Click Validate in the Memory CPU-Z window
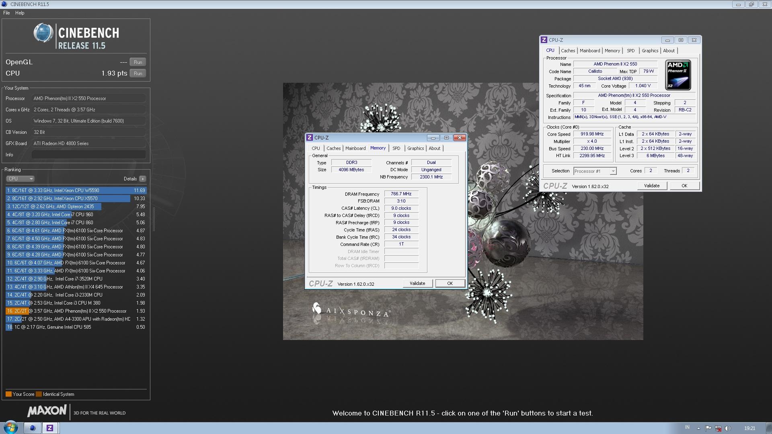 pos(417,283)
